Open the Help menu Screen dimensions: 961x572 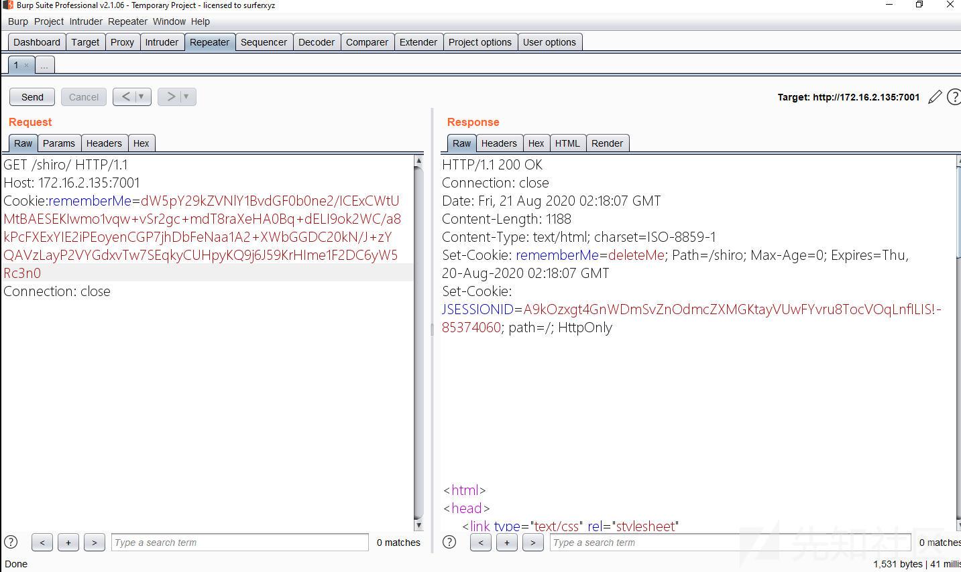(201, 21)
